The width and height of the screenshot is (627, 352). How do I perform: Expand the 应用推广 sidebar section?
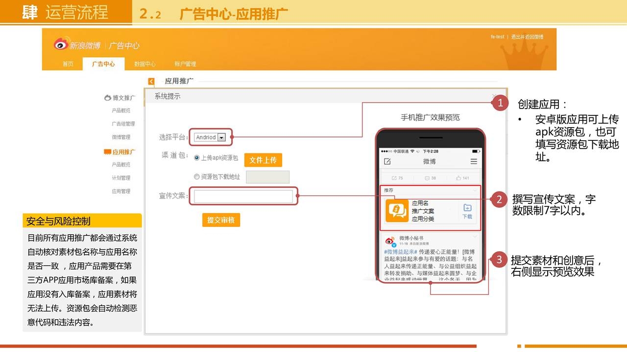pos(120,152)
